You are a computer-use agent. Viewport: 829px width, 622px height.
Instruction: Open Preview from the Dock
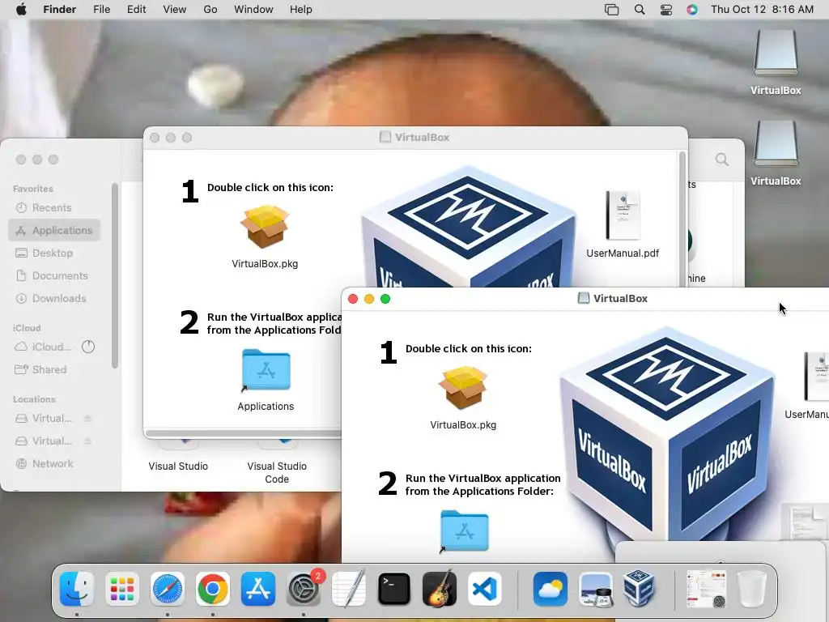pos(595,589)
